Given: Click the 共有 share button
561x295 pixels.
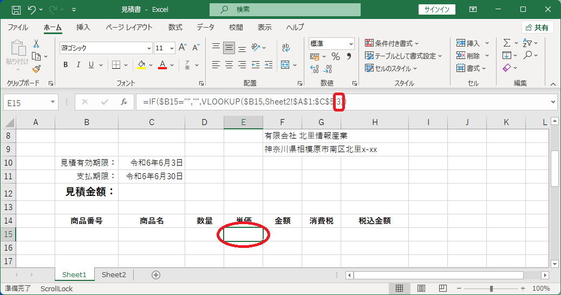Looking at the screenshot, I should tap(537, 28).
